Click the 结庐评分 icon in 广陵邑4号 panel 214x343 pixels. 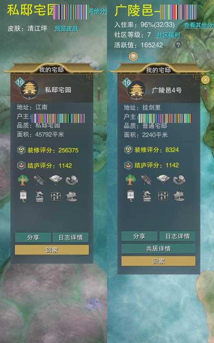[x=128, y=165]
